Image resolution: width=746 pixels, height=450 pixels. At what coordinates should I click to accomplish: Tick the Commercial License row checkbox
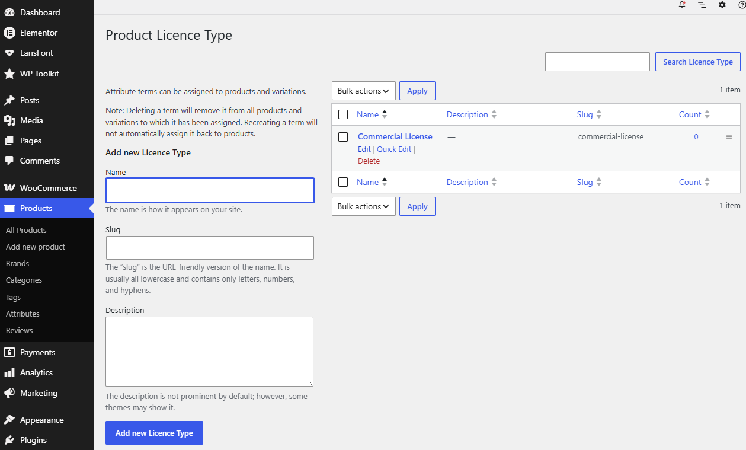(343, 137)
